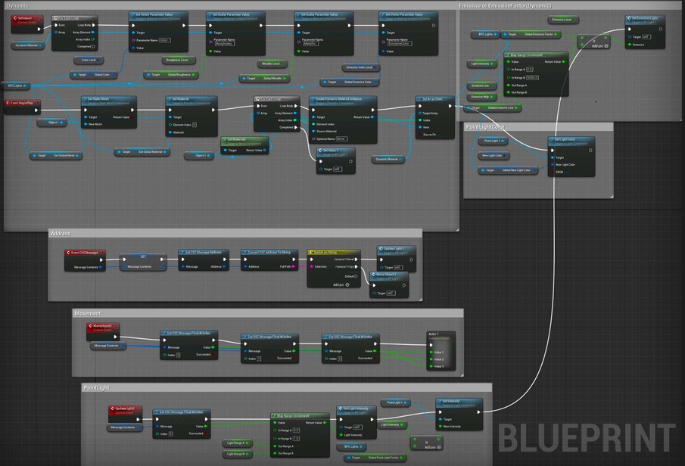The width and height of the screenshot is (685, 466).
Task: Click exec output pin of SetValue1 custom event
Action: [39, 29]
